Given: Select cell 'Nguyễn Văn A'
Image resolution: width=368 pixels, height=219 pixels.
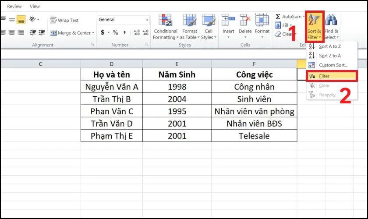Looking at the screenshot, I should [111, 87].
